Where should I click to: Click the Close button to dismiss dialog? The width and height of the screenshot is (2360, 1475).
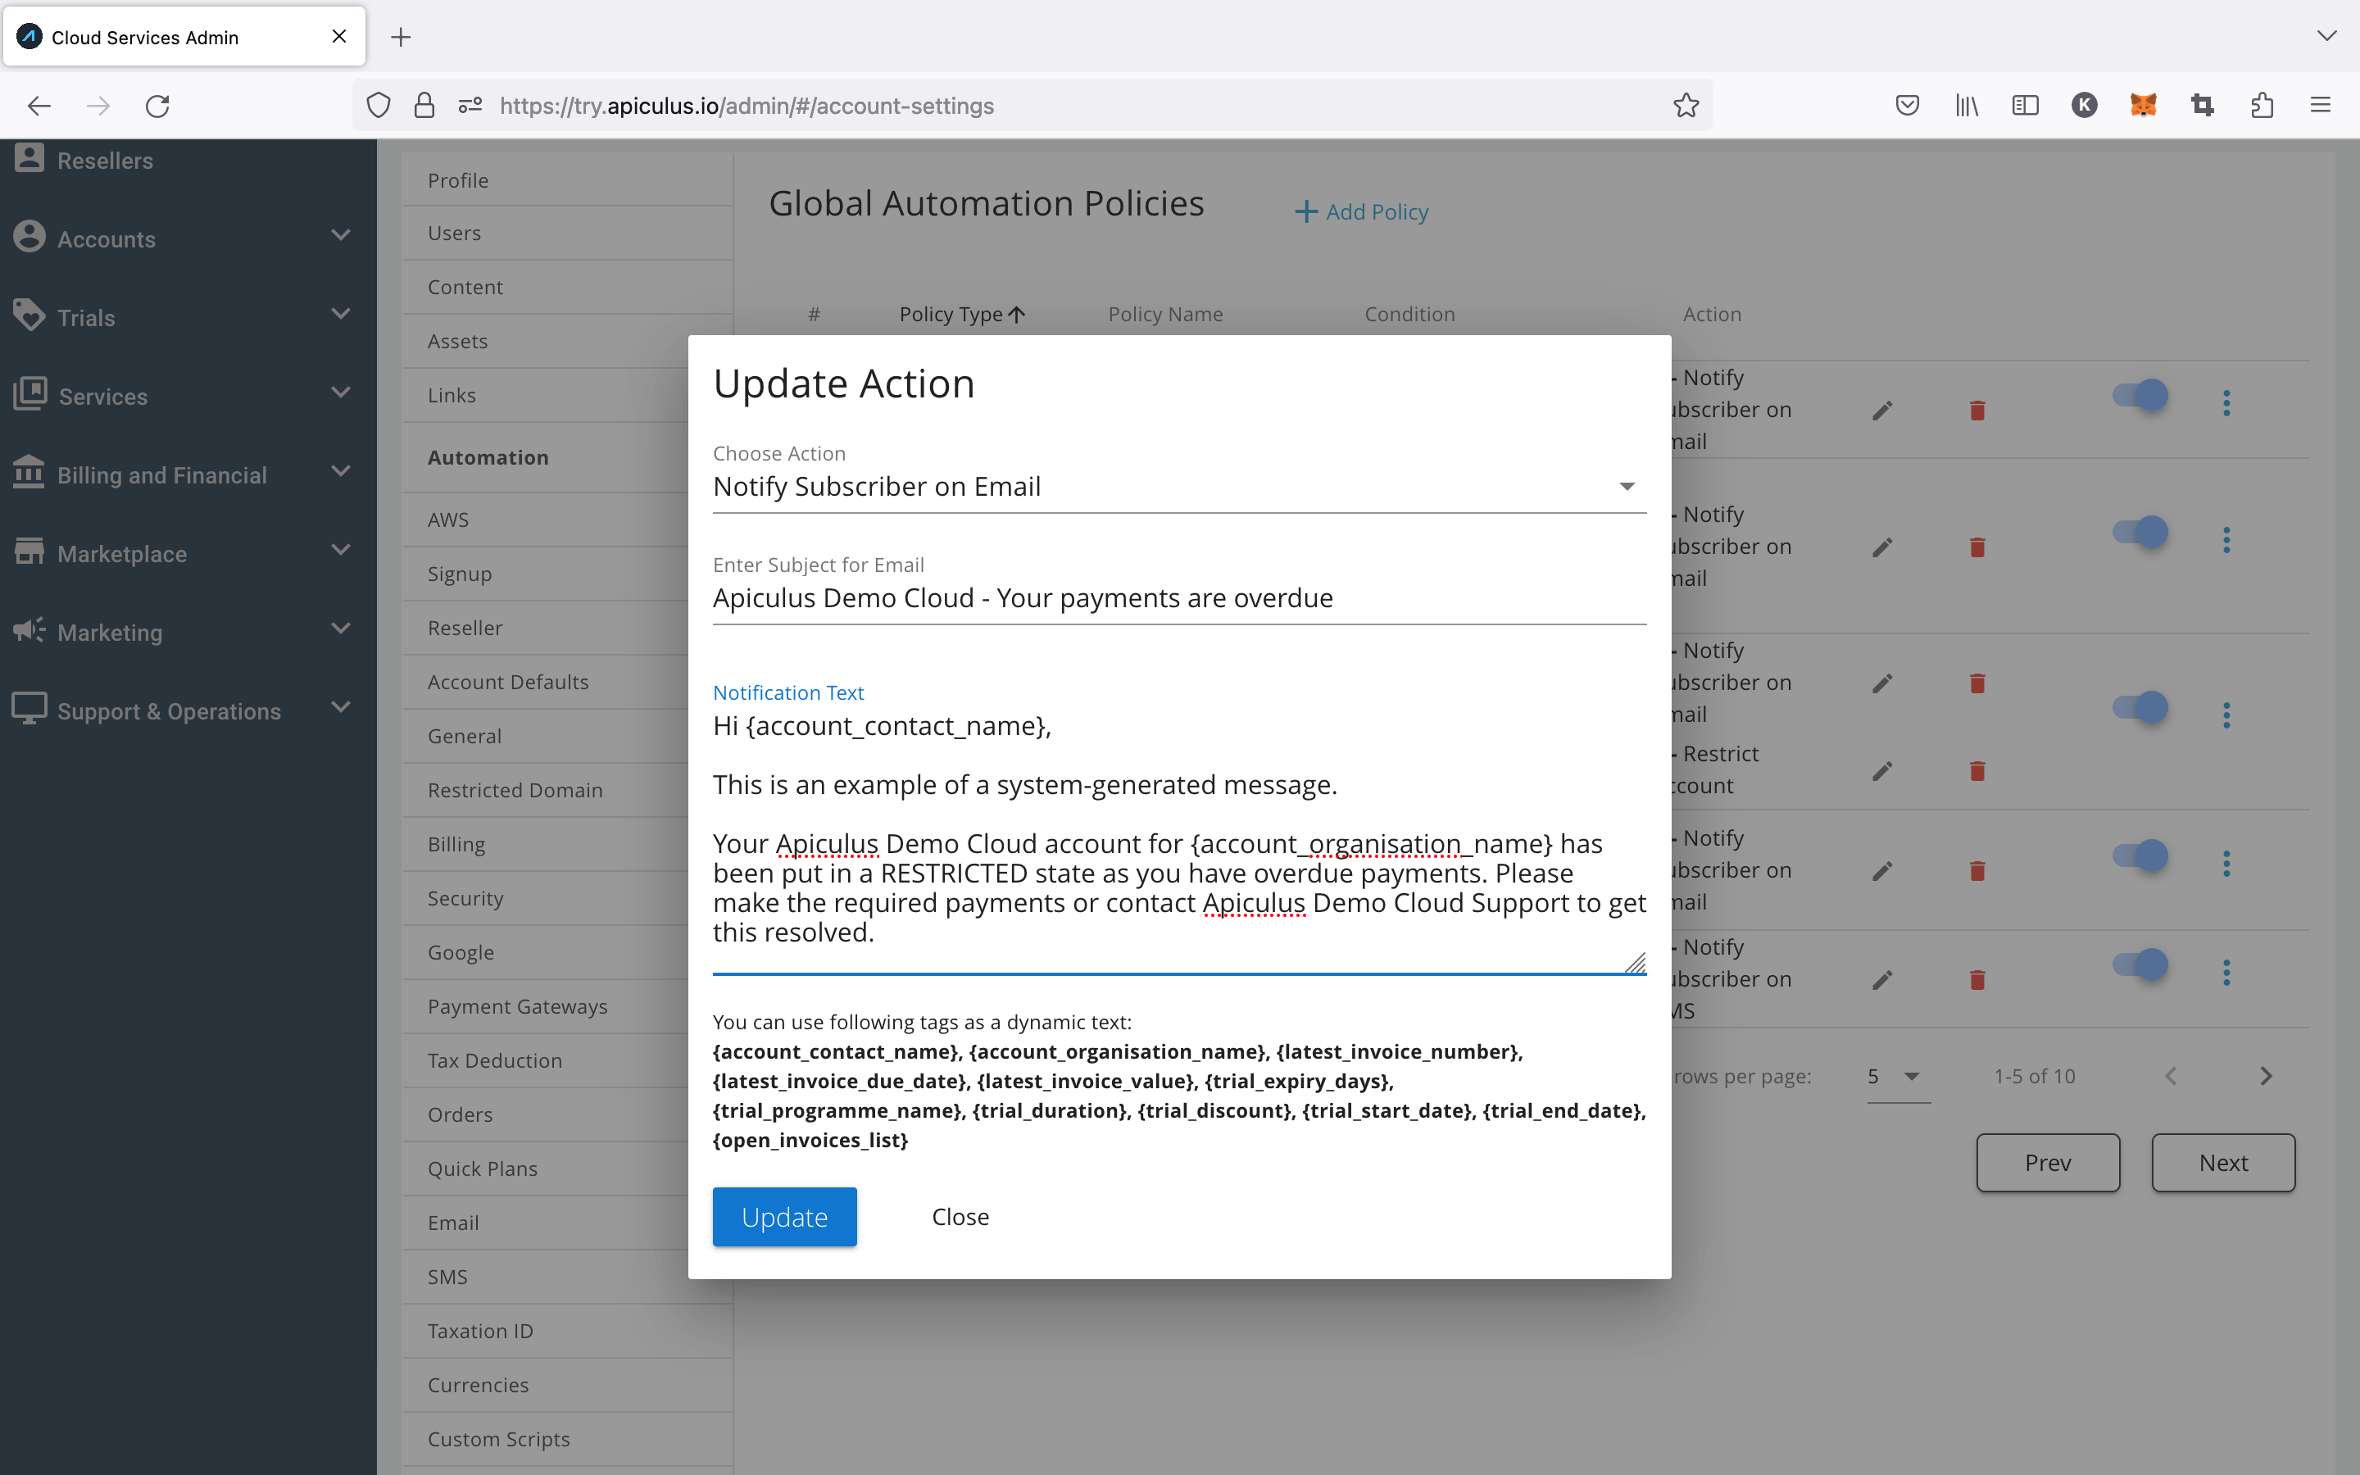click(x=960, y=1217)
